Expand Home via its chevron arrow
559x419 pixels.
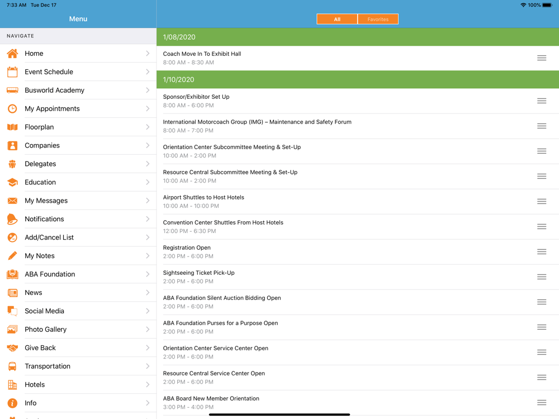148,54
